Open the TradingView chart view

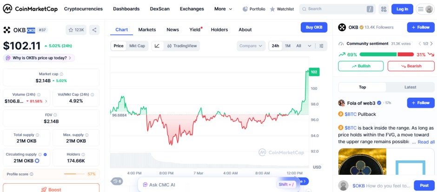[182, 46]
